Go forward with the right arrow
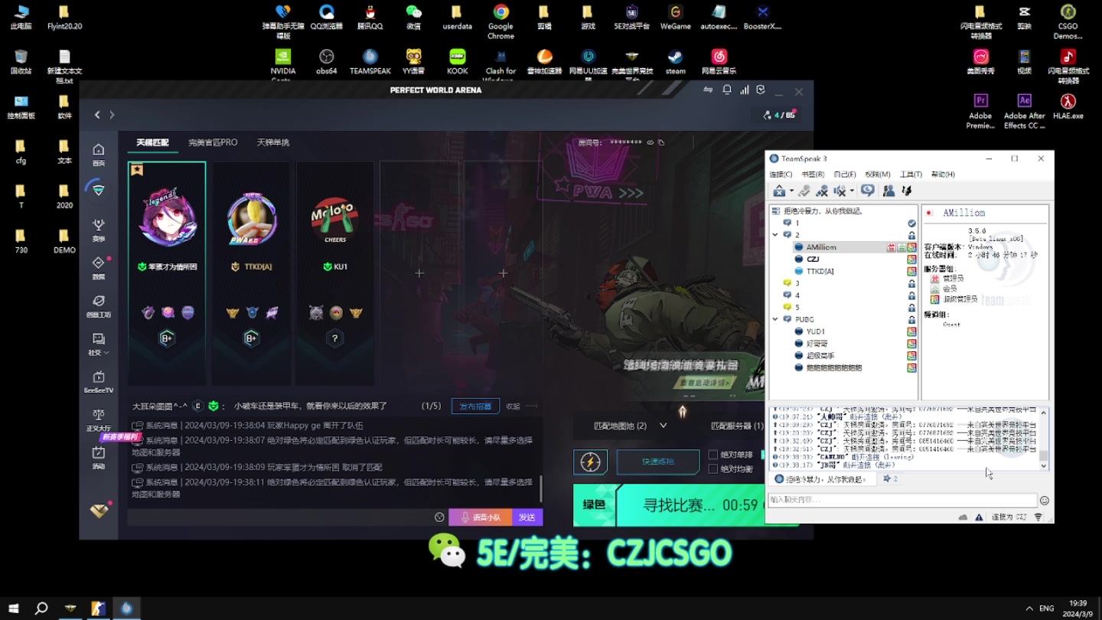 tap(112, 115)
